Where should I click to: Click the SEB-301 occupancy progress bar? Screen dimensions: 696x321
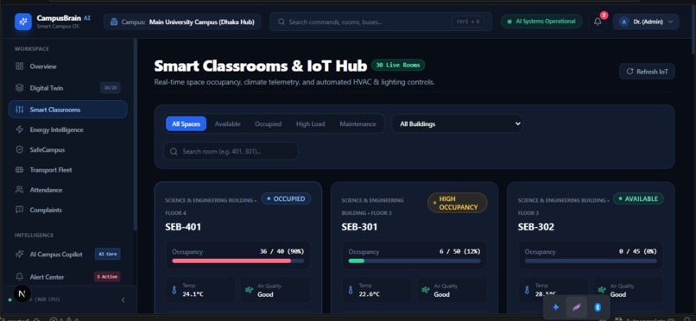414,261
